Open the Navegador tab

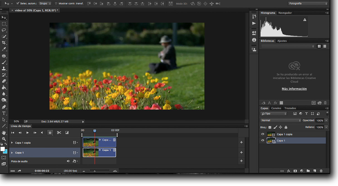285,13
